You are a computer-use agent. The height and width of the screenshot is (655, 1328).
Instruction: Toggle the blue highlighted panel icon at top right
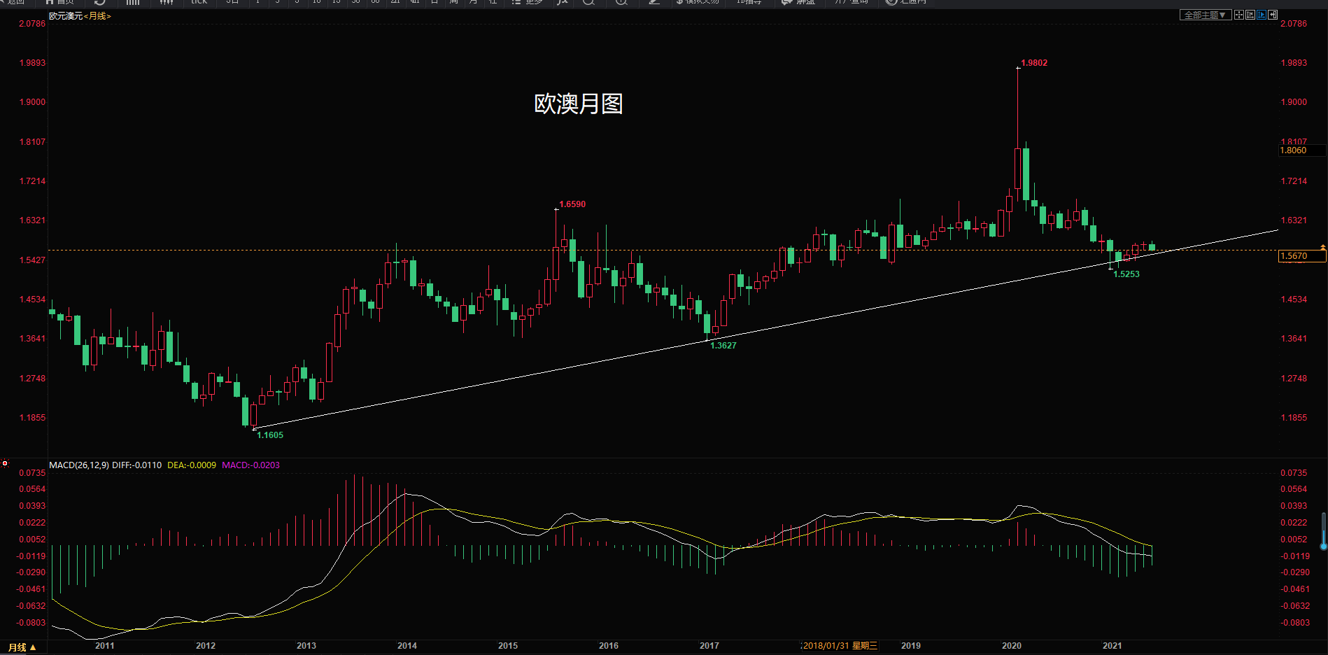click(x=1262, y=15)
